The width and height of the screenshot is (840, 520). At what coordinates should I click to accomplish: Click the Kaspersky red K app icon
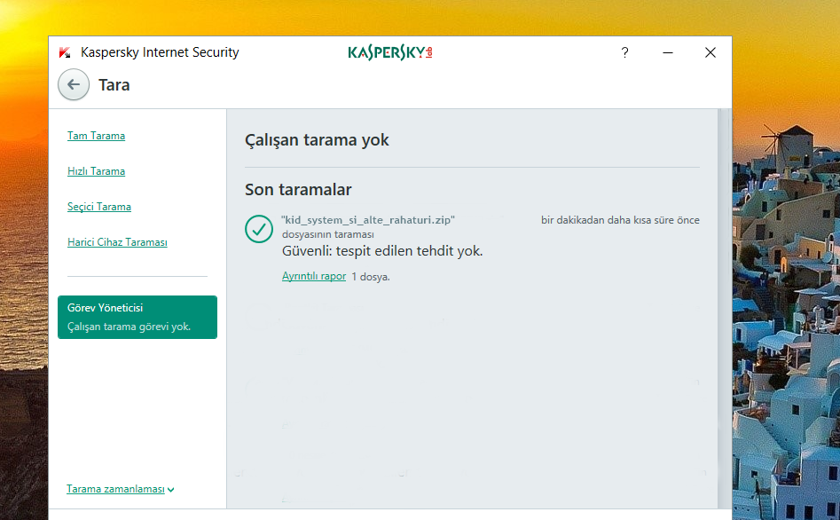pos(65,52)
